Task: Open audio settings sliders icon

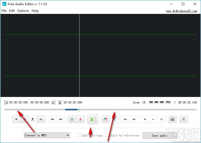Action: (x=184, y=119)
